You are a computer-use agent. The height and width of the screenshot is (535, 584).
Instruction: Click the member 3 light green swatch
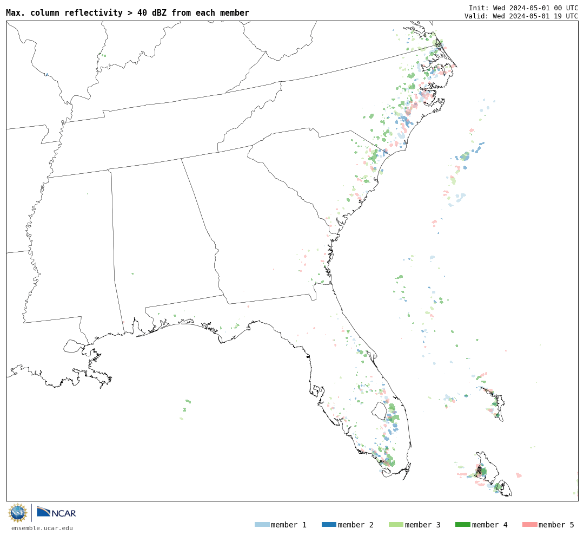point(396,524)
